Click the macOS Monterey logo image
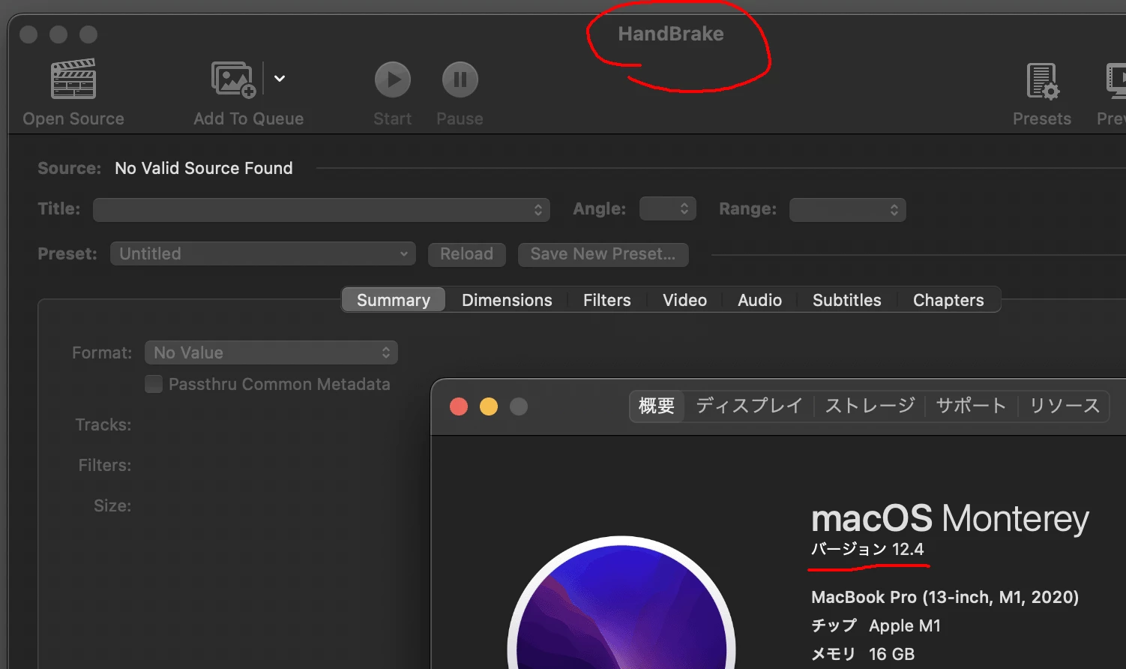Viewport: 1126px width, 669px height. pos(621,604)
